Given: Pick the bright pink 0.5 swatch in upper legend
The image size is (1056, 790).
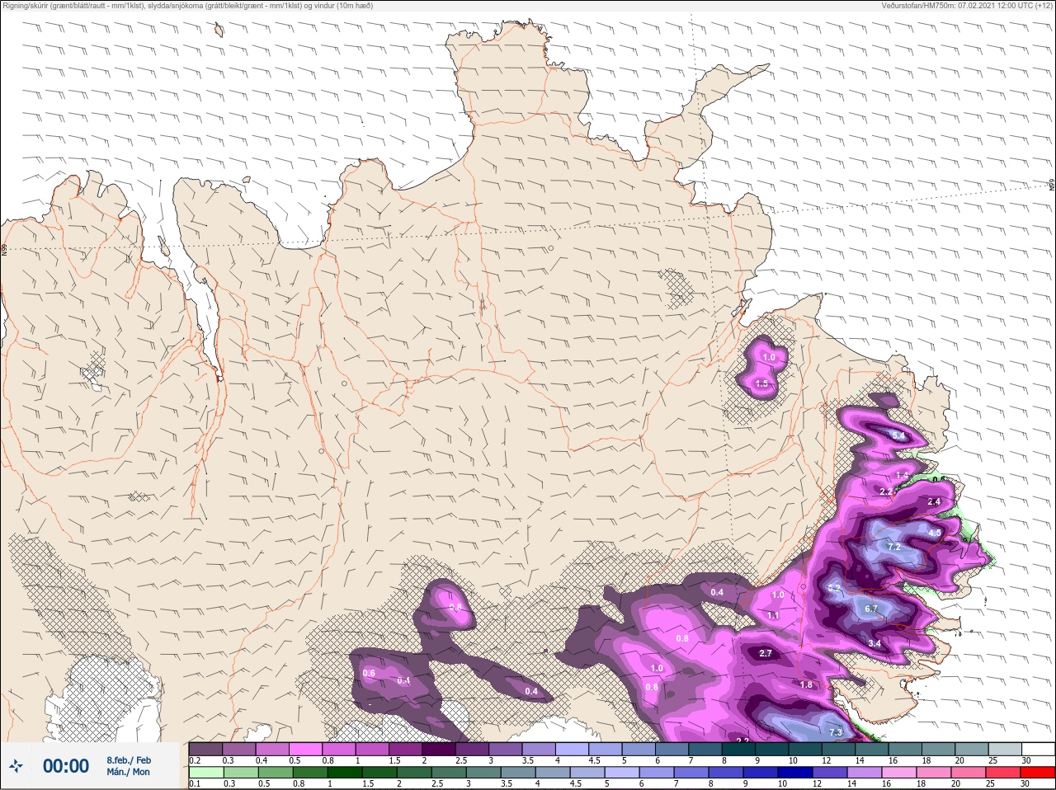Looking at the screenshot, I should 305,749.
